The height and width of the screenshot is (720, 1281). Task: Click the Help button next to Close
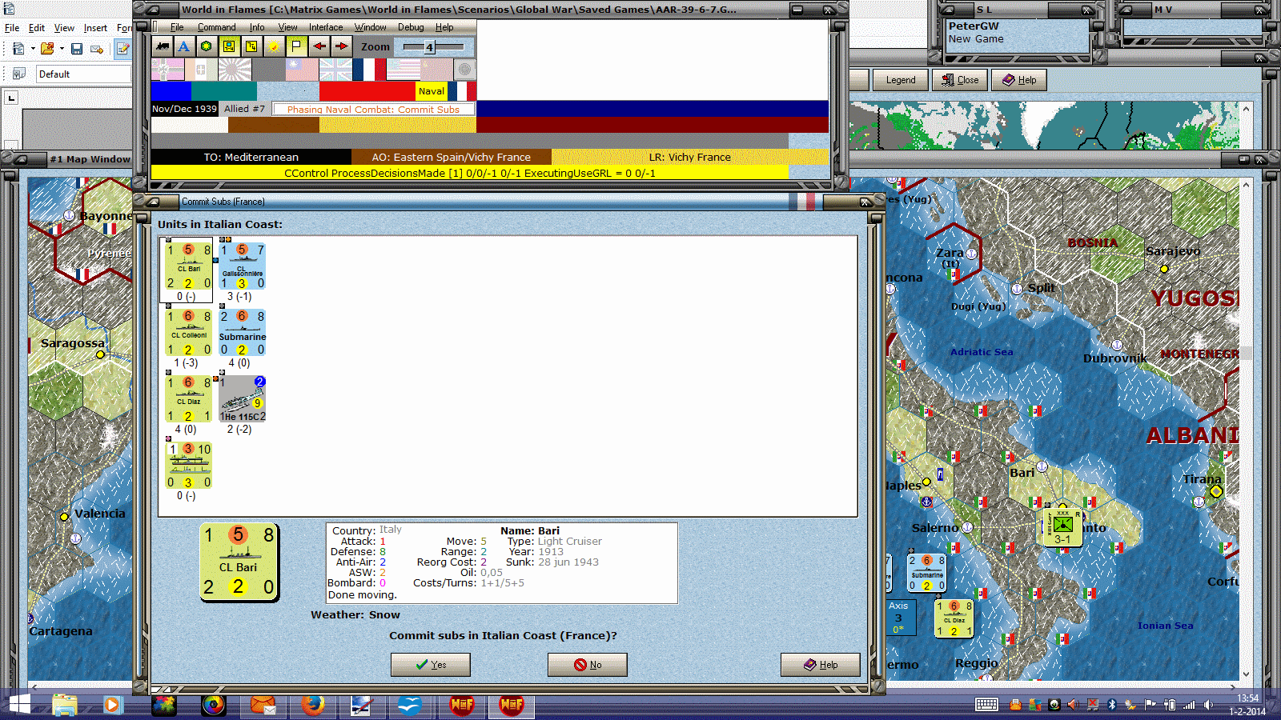click(x=1019, y=80)
